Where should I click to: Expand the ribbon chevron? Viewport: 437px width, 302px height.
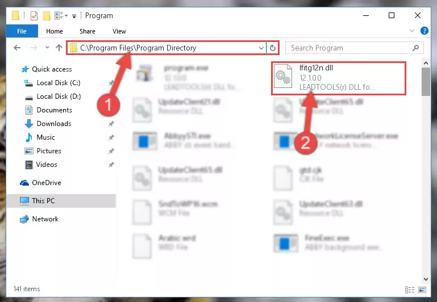click(x=412, y=31)
